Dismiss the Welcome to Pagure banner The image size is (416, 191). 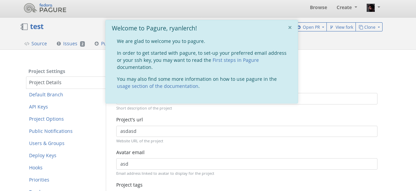(x=290, y=28)
